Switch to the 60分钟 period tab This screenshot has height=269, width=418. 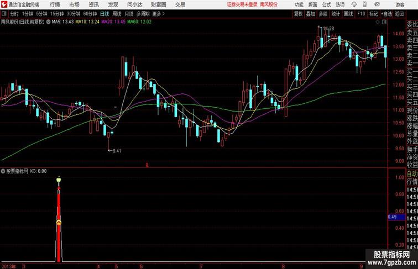pos(90,14)
